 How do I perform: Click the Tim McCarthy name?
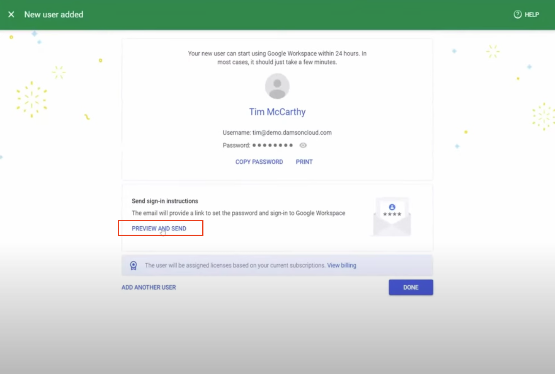(277, 111)
